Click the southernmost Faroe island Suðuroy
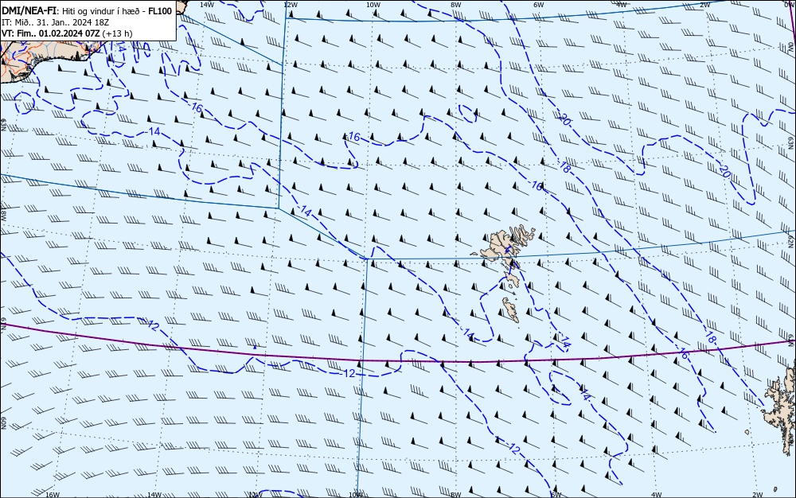The image size is (796, 498). click(511, 309)
